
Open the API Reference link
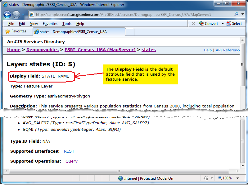pos(228,50)
